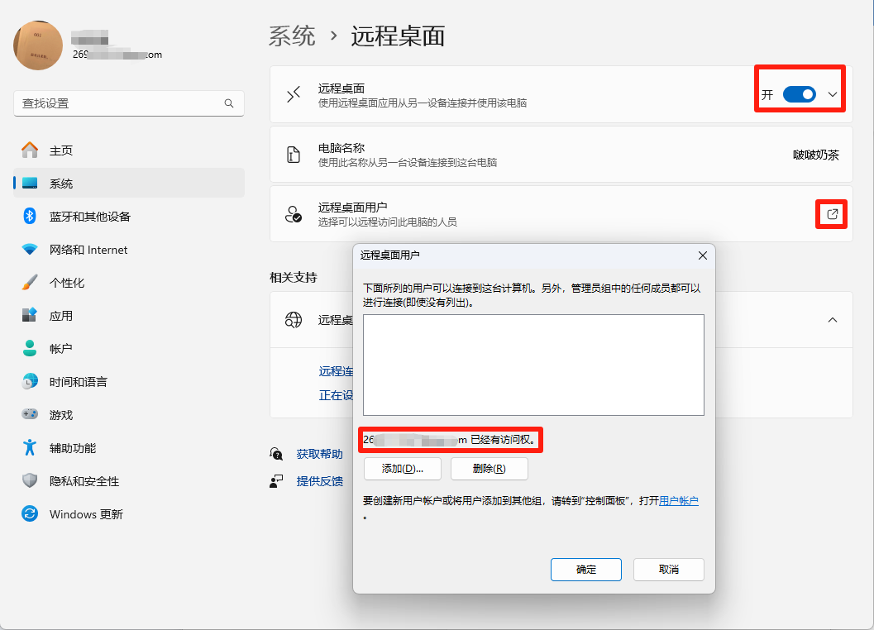This screenshot has height=630, width=874.
Task: Select 隐私和安全性 menu label
Action: pyautogui.click(x=84, y=481)
